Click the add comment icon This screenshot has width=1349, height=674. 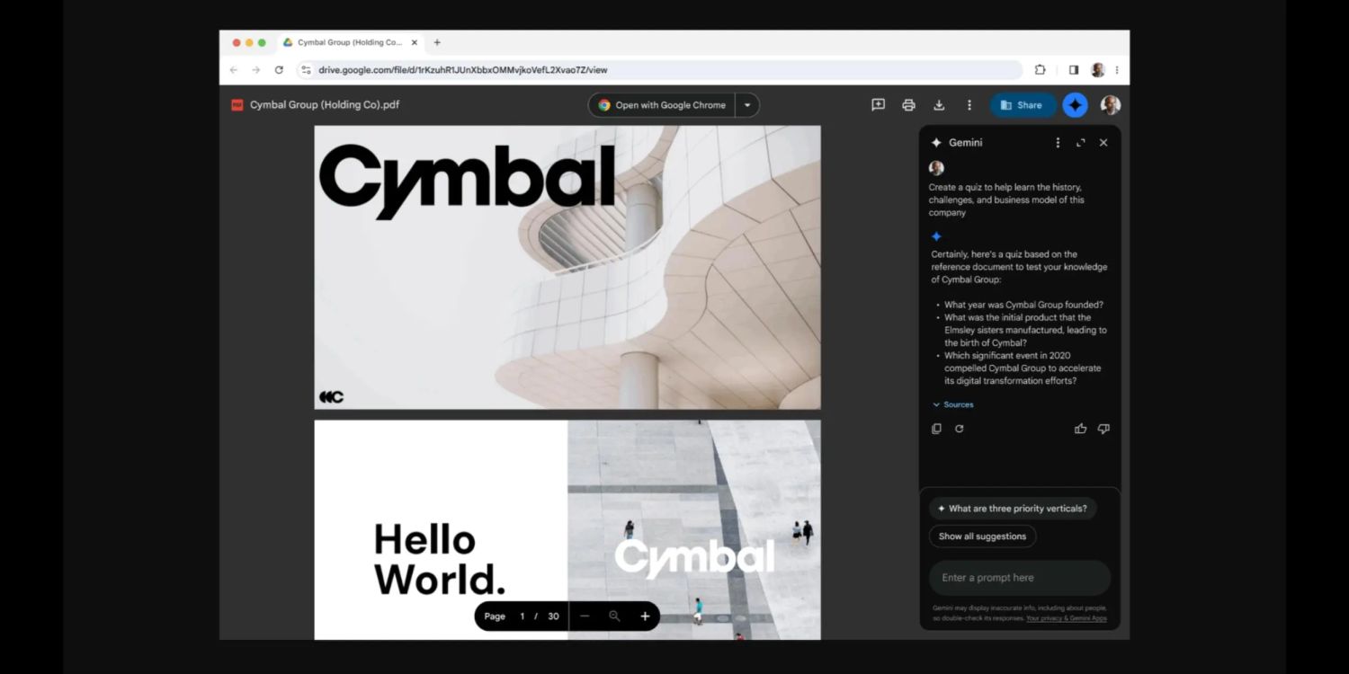click(878, 105)
